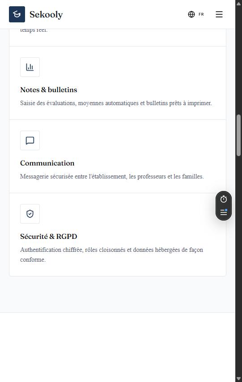Click the scrollbar up arrow
The height and width of the screenshot is (382, 242).
point(238,3)
